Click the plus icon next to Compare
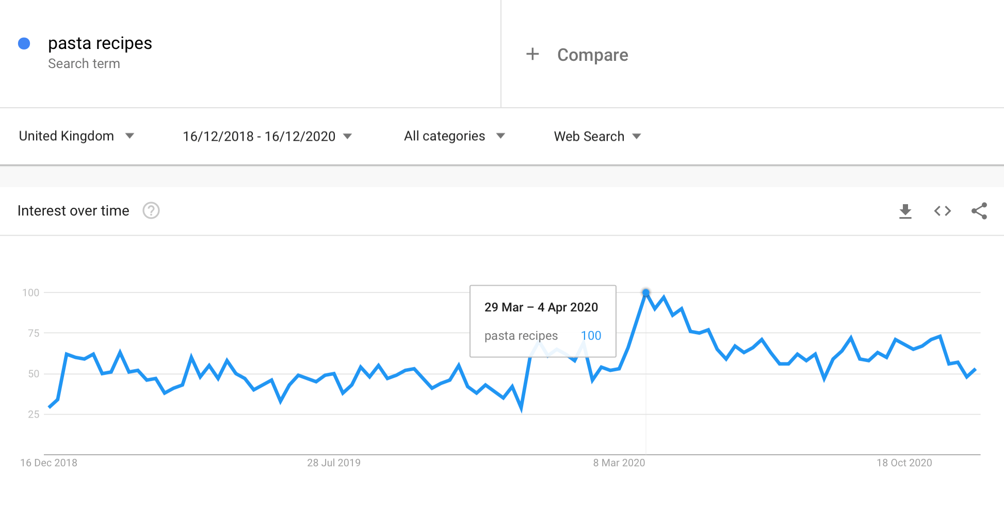This screenshot has width=1004, height=529. [532, 54]
